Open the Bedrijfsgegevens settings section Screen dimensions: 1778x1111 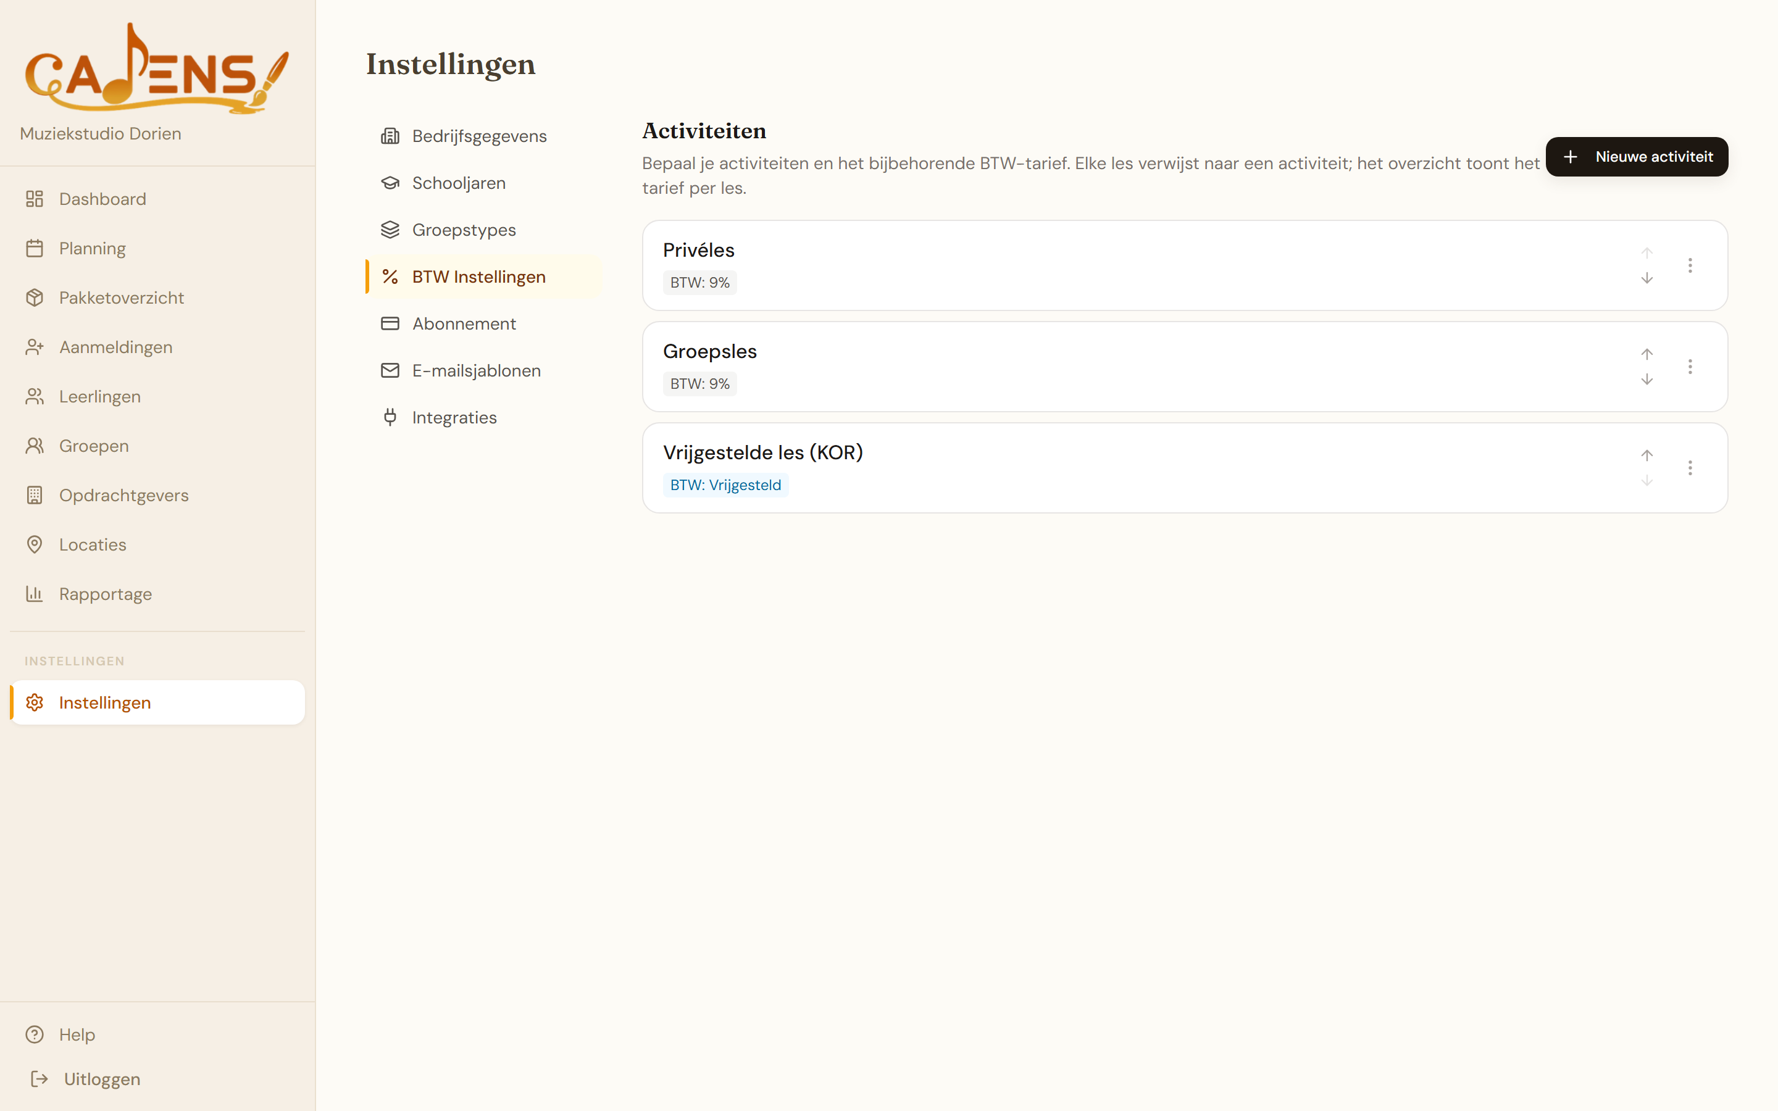[x=484, y=136]
